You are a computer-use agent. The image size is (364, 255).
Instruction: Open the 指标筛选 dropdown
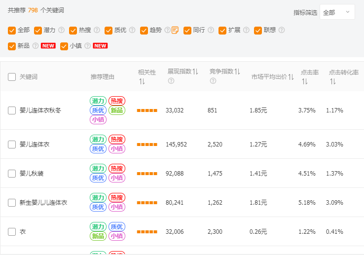click(337, 12)
